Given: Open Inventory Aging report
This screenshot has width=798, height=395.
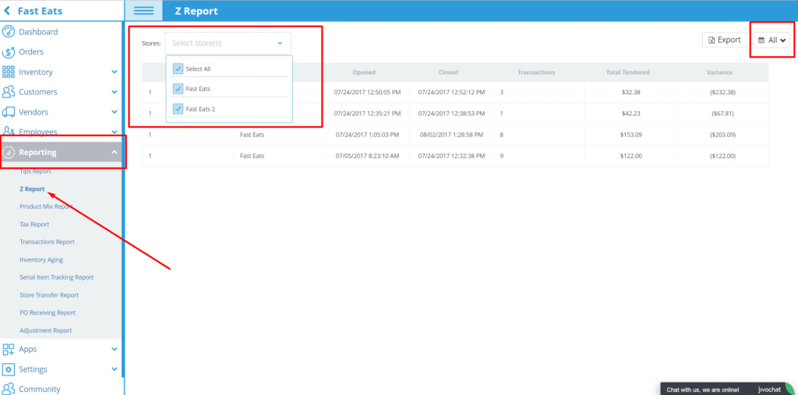Looking at the screenshot, I should click(41, 259).
